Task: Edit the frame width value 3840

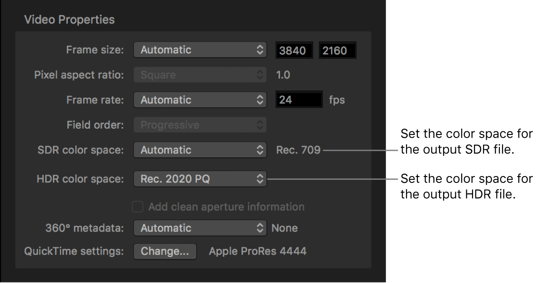Action: tap(294, 50)
